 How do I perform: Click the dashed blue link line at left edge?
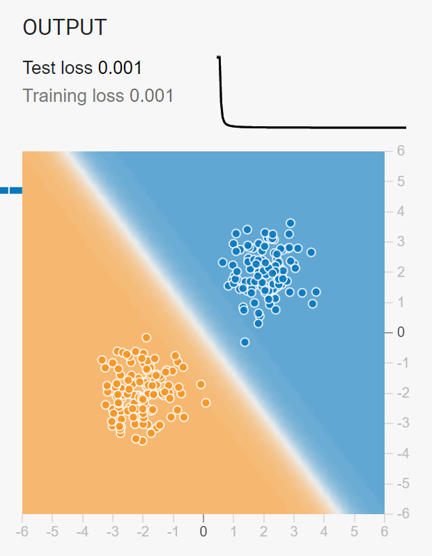(x=11, y=190)
